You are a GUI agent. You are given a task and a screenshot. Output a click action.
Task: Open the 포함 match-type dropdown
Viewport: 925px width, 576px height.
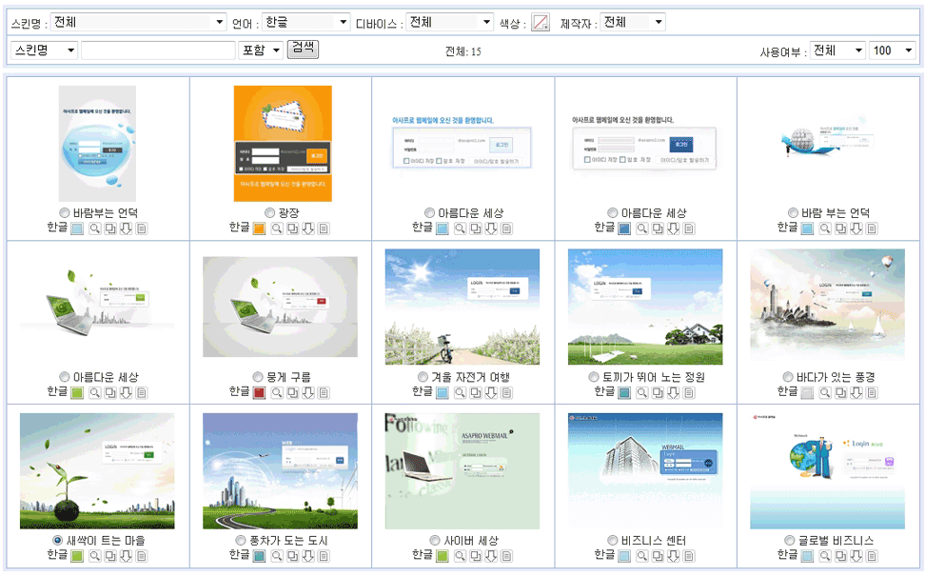coord(262,50)
